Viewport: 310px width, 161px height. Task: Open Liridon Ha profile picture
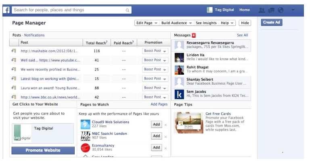coord(179,57)
